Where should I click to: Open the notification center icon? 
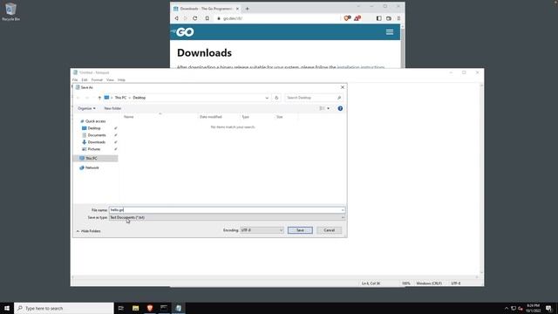point(548,308)
